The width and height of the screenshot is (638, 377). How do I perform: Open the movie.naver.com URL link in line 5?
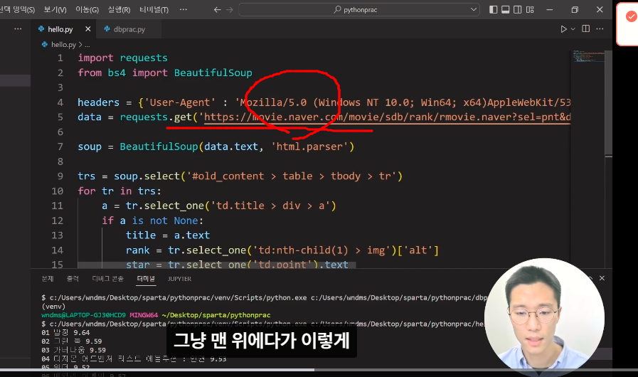tap(387, 117)
